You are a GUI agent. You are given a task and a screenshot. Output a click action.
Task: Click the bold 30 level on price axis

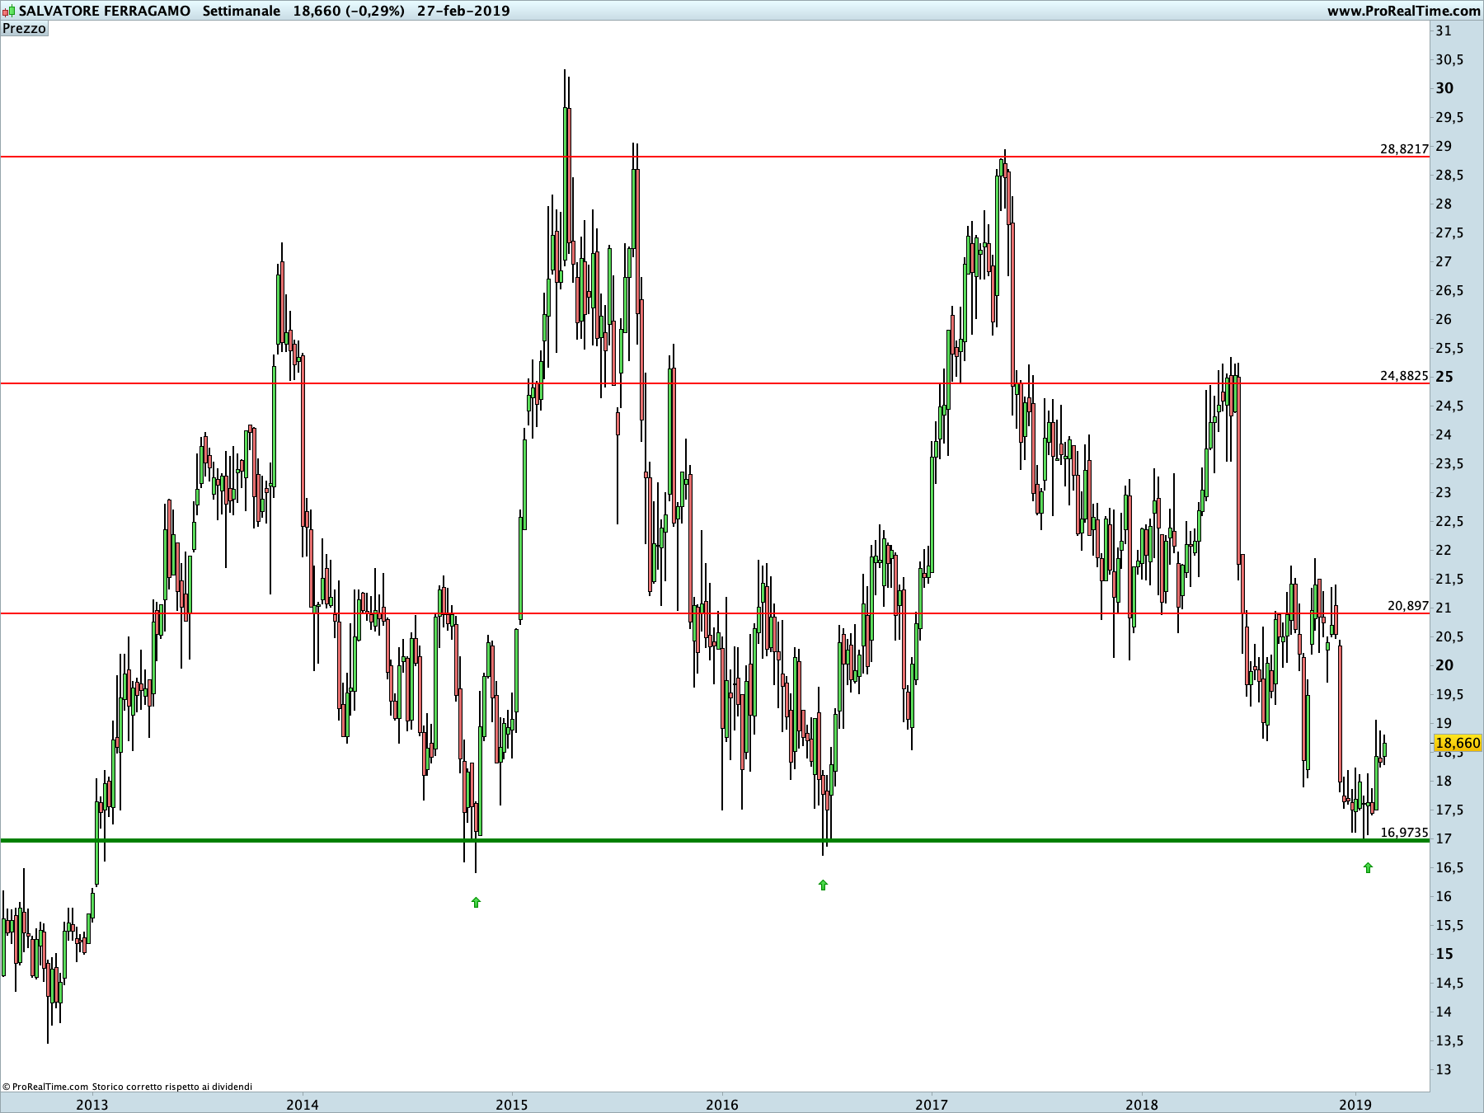1444,88
